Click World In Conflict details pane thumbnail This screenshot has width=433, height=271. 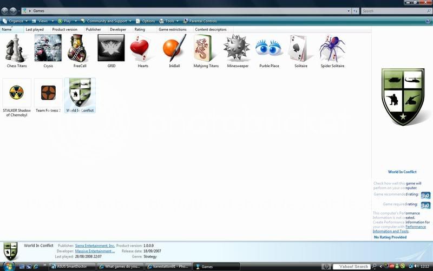coord(10,250)
